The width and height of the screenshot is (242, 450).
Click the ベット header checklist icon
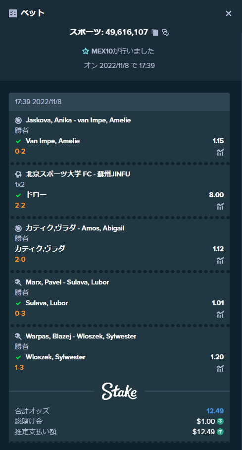click(x=13, y=13)
